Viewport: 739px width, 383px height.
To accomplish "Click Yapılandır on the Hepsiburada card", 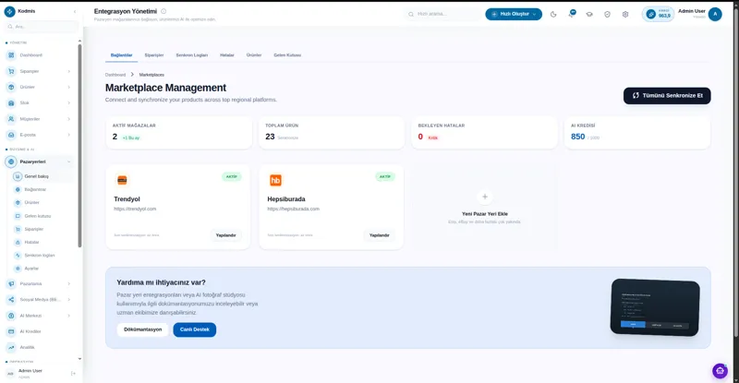I will coord(380,235).
